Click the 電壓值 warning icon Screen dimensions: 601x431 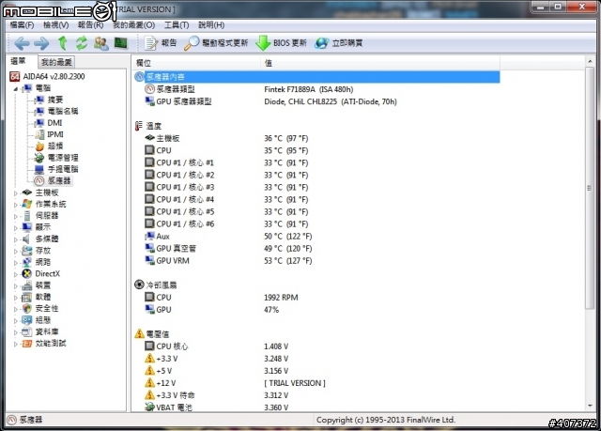[x=139, y=333]
